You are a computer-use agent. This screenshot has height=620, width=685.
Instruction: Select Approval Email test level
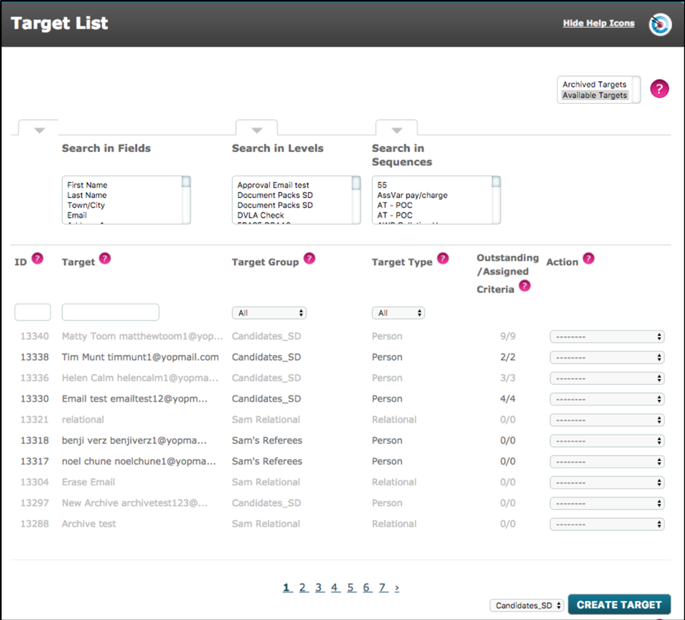[x=273, y=185]
